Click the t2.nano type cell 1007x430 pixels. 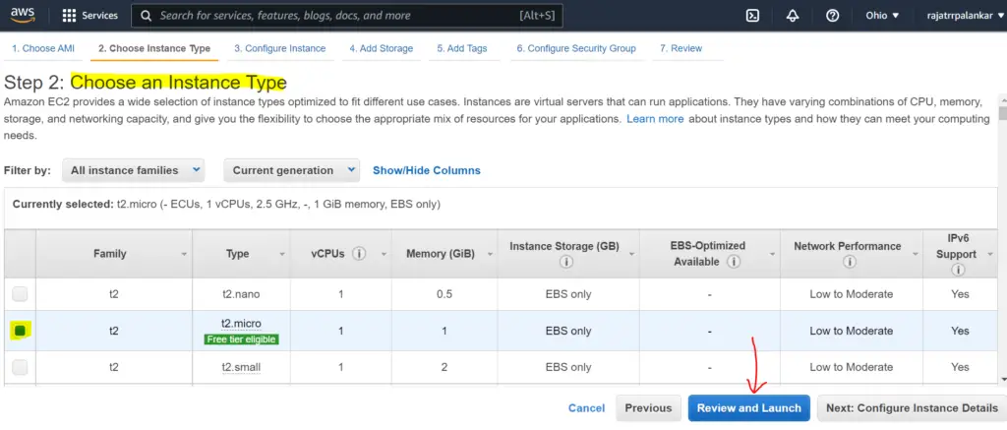click(x=241, y=294)
